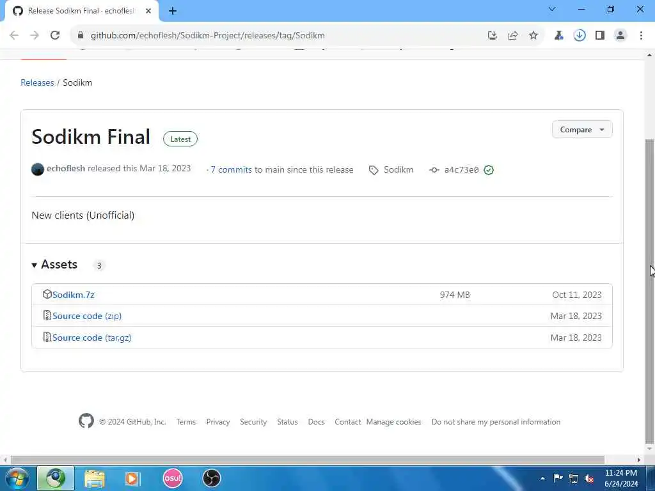Click the network tray icon

[x=574, y=478]
